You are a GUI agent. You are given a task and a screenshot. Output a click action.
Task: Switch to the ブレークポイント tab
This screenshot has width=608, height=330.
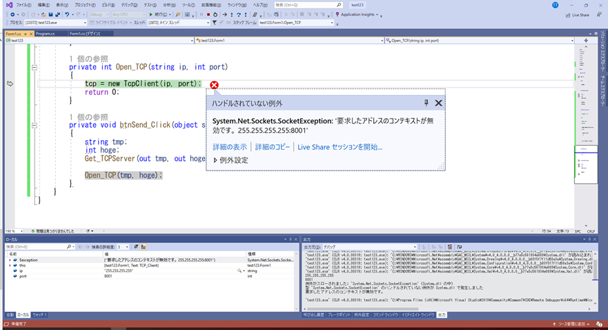point(339,315)
